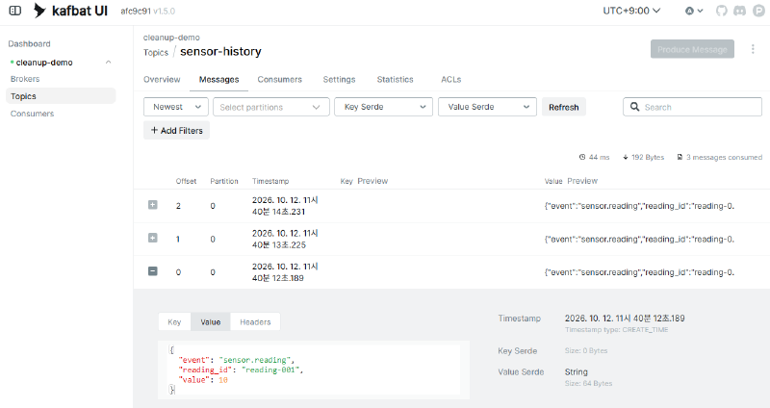Open the Value Serde dropdown
This screenshot has width=770, height=408.
487,107
